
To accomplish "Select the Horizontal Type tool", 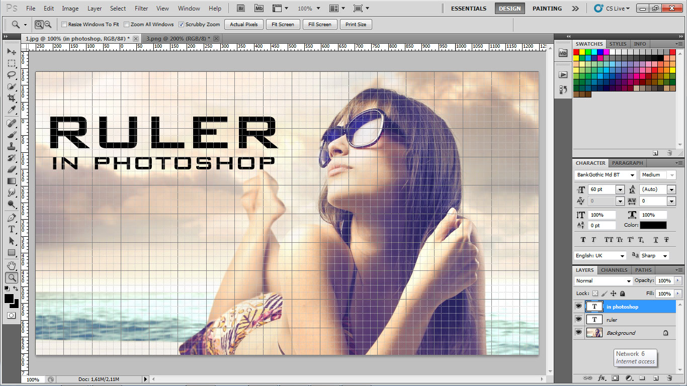I will (11, 229).
